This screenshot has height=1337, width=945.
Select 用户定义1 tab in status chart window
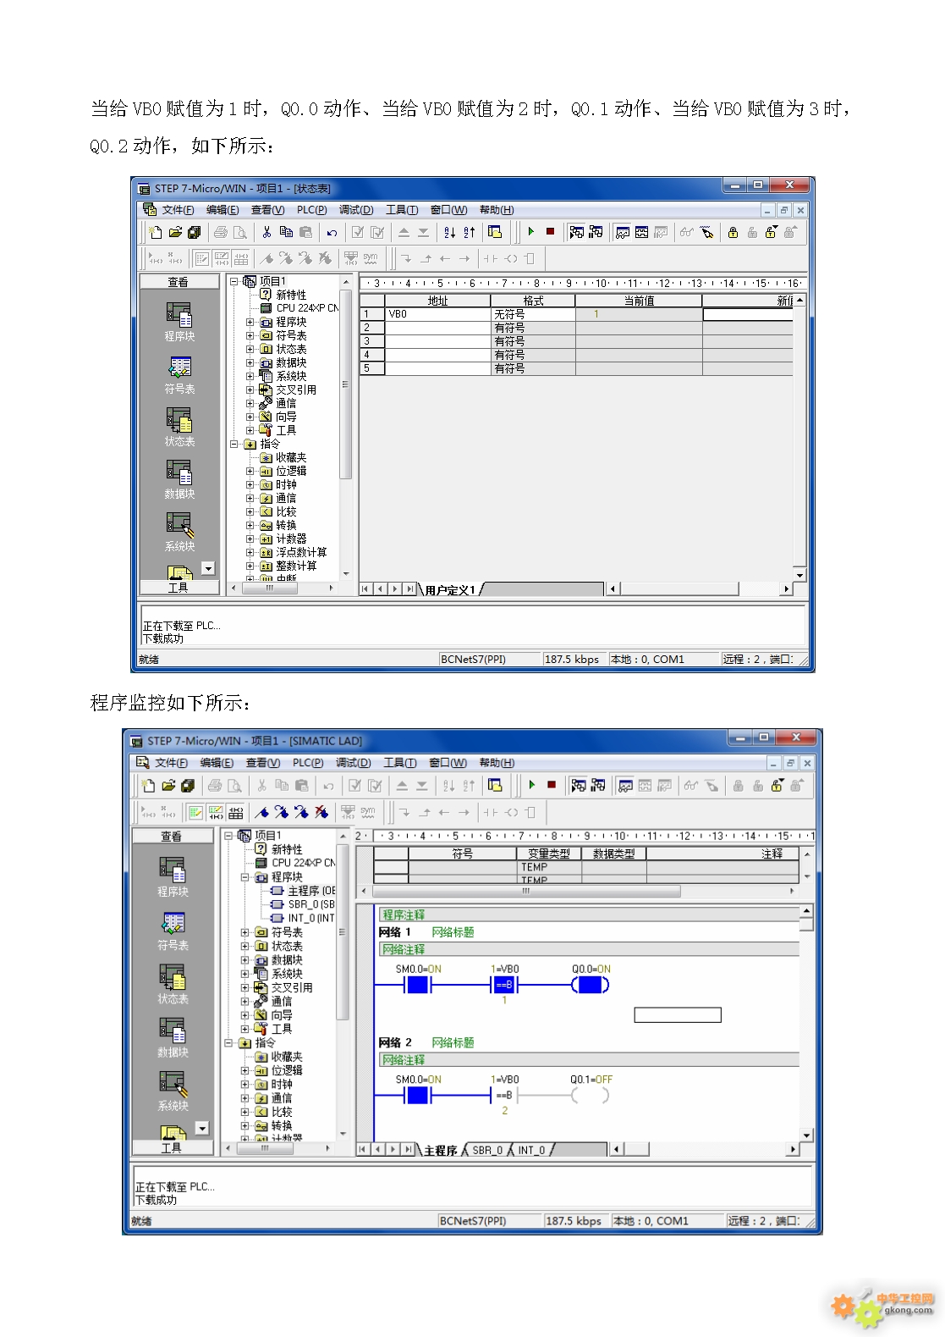pyautogui.click(x=450, y=590)
